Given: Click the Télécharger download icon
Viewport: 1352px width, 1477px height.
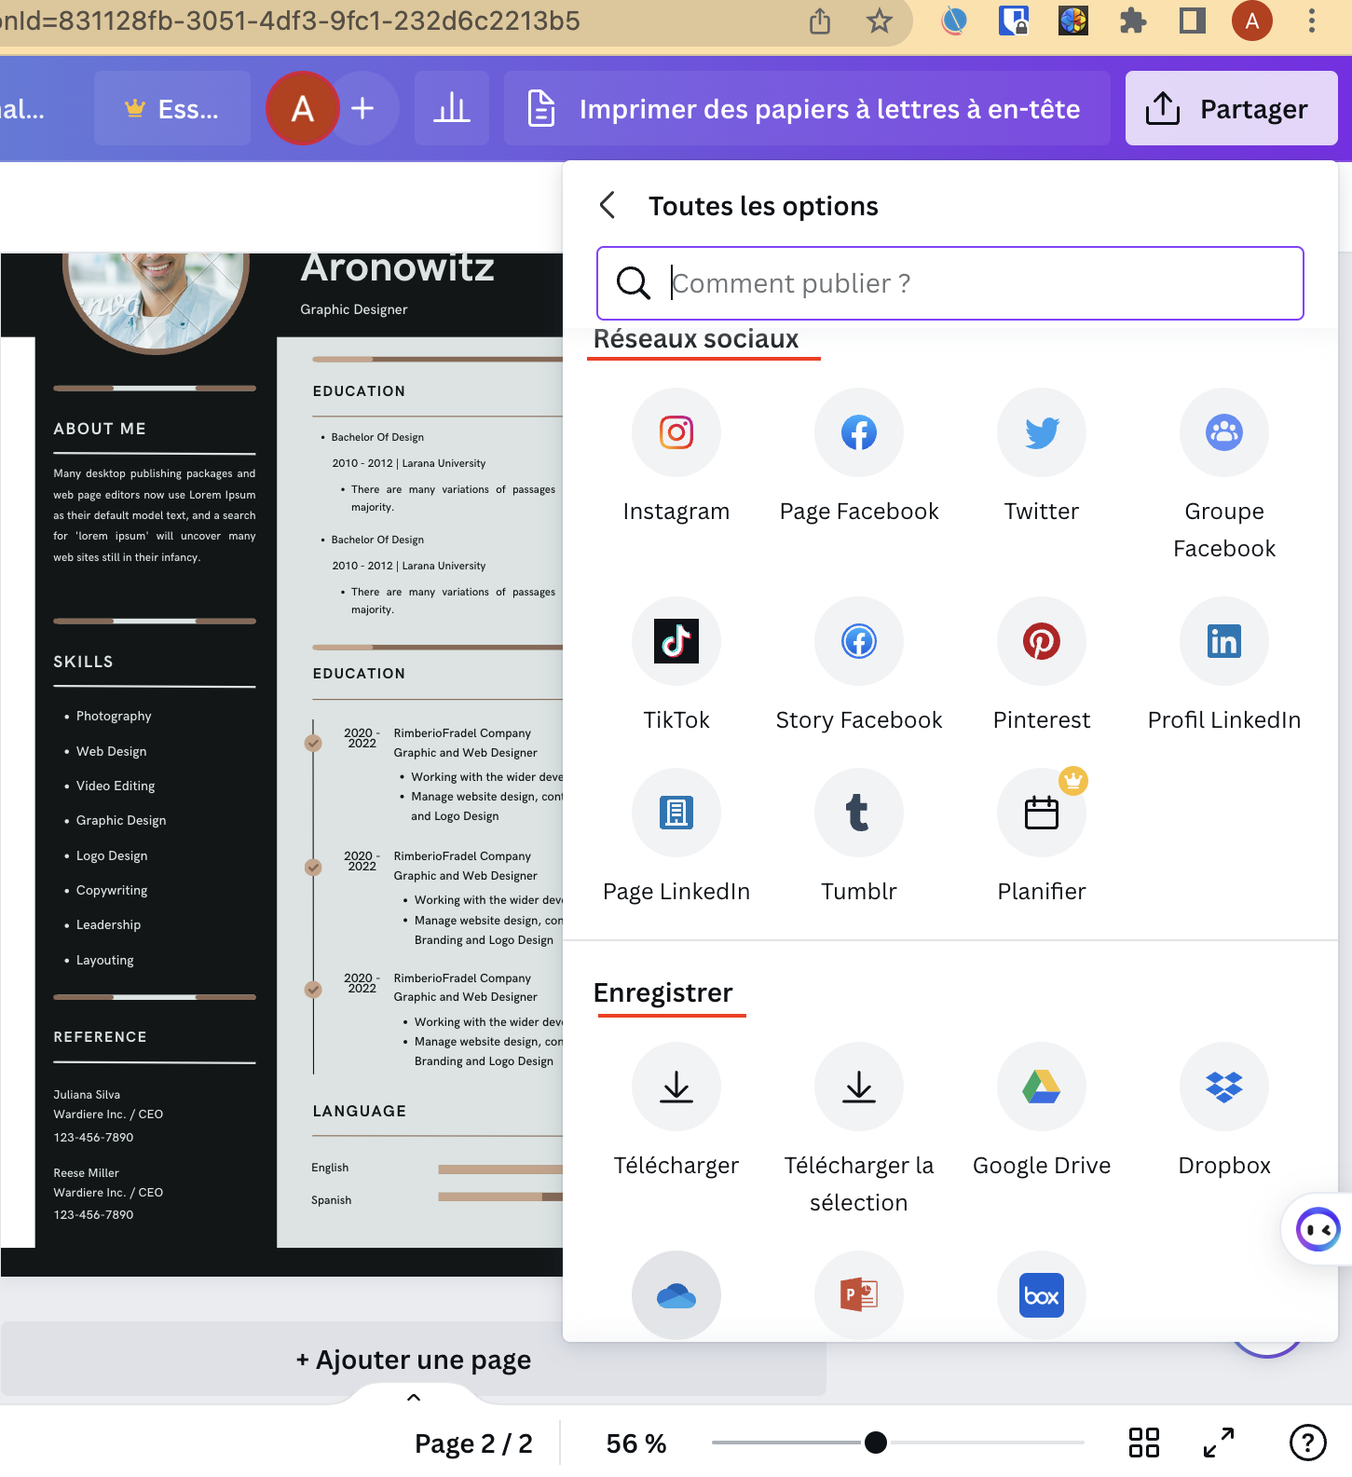Looking at the screenshot, I should [676, 1087].
